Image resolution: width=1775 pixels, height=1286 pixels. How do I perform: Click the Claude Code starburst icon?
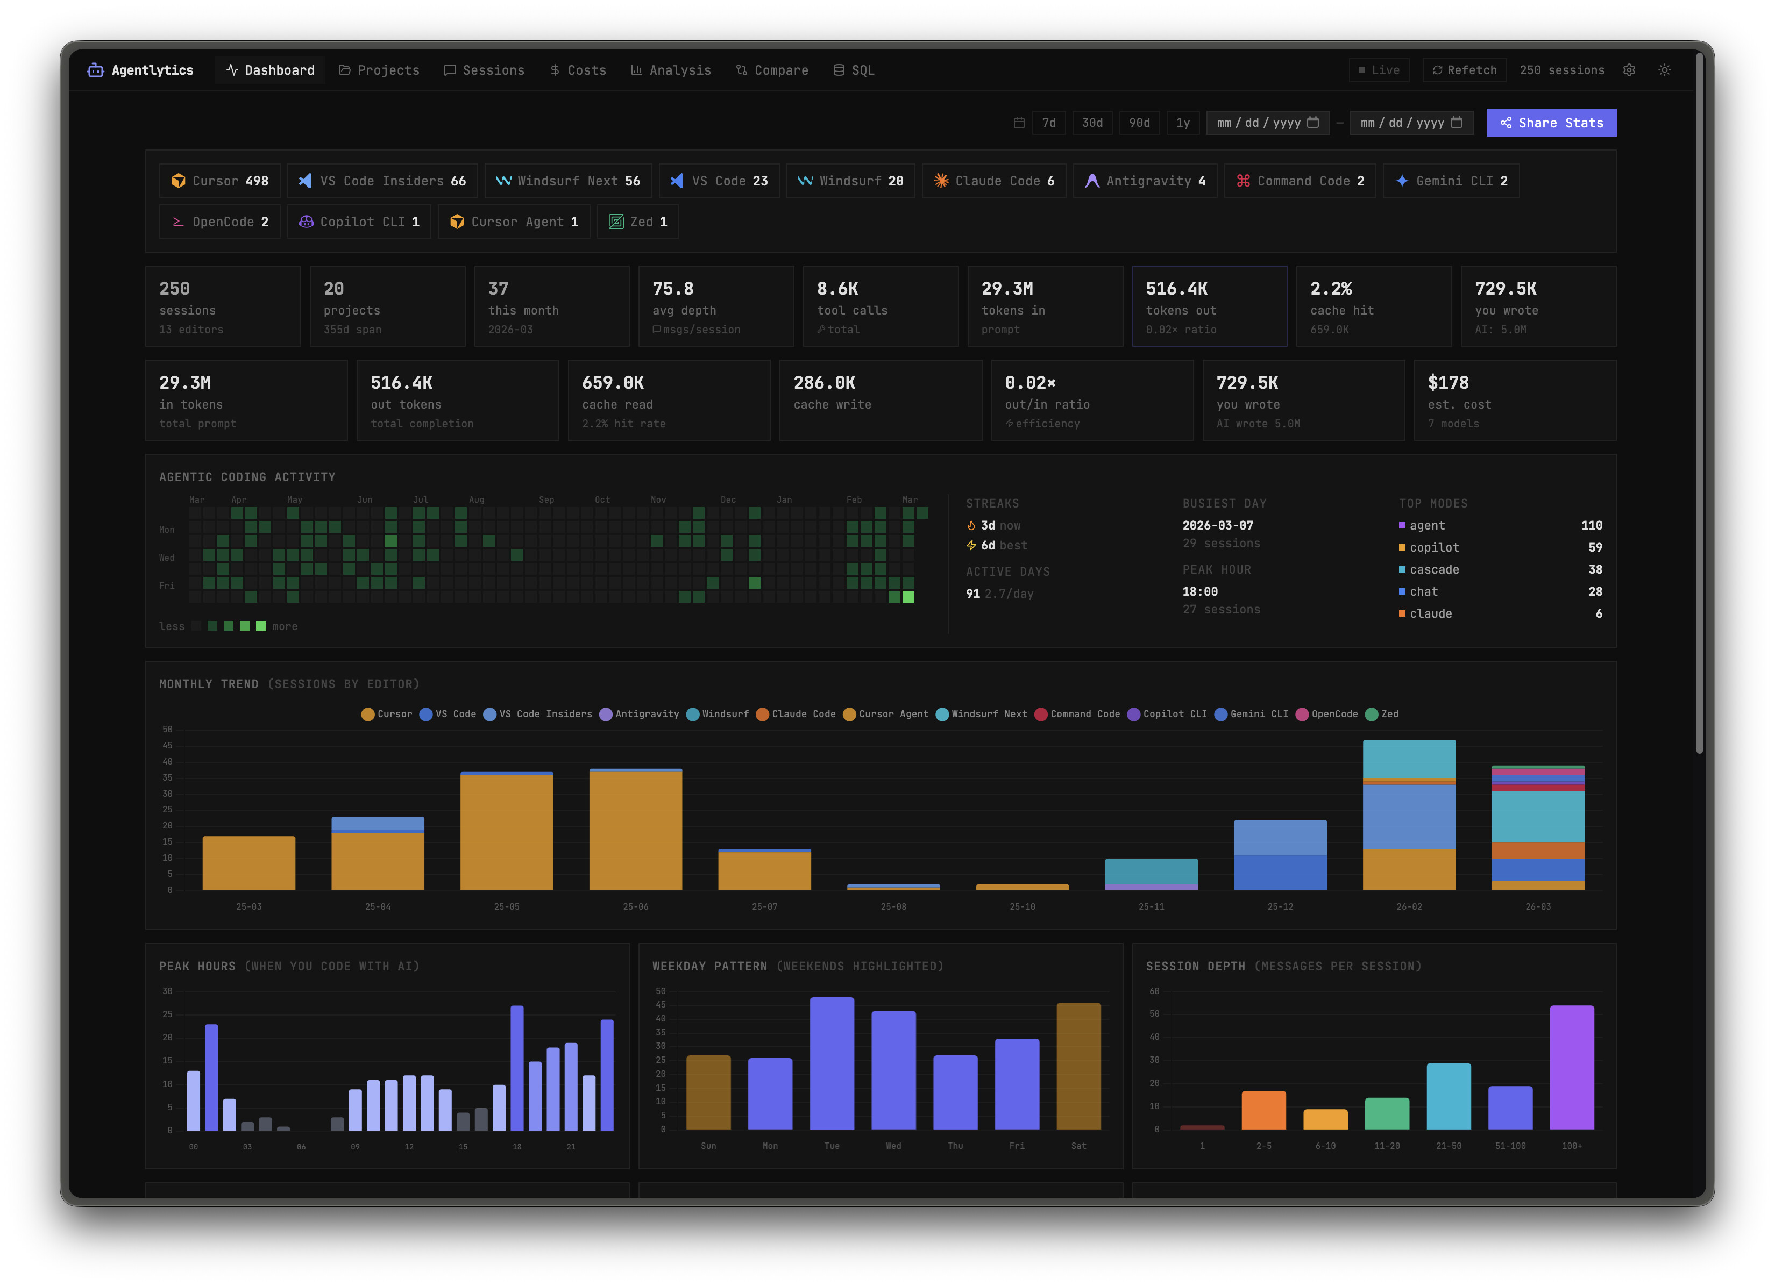(x=941, y=181)
